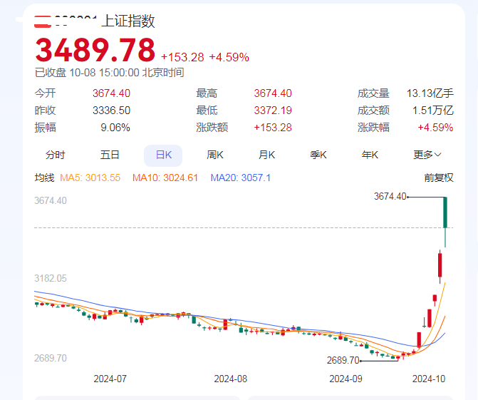The image size is (478, 400).
Task: Open the 周K chart tab
Action: pyautogui.click(x=215, y=155)
